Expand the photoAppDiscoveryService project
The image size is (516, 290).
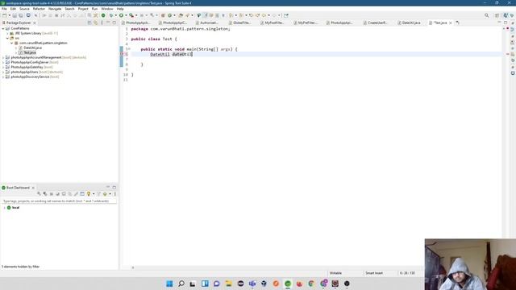(x=3, y=77)
